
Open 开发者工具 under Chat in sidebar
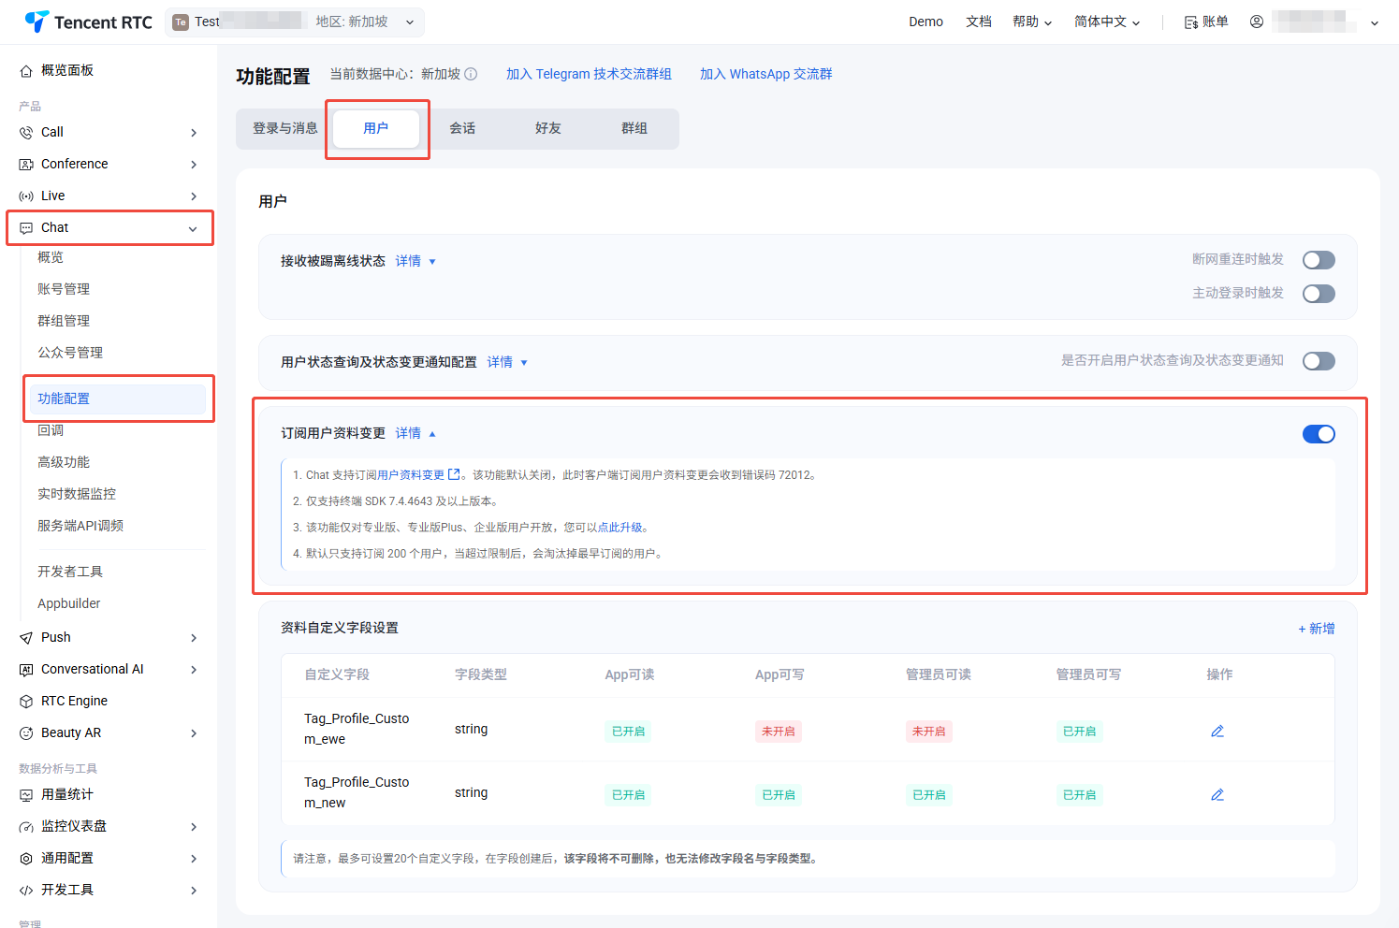70,572
